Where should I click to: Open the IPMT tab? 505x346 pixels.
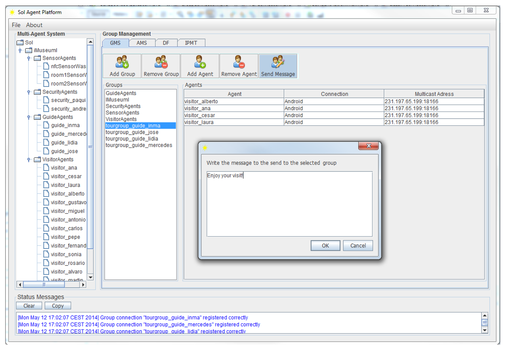point(191,43)
